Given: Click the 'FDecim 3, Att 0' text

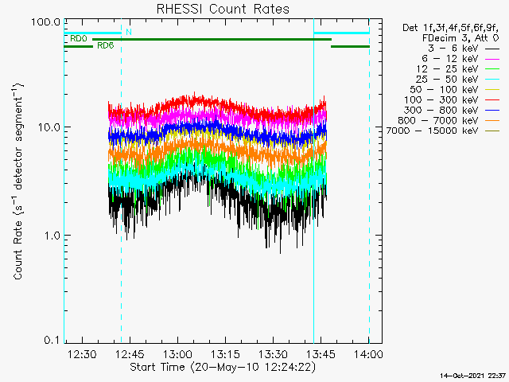Looking at the screenshot, I should coord(460,38).
